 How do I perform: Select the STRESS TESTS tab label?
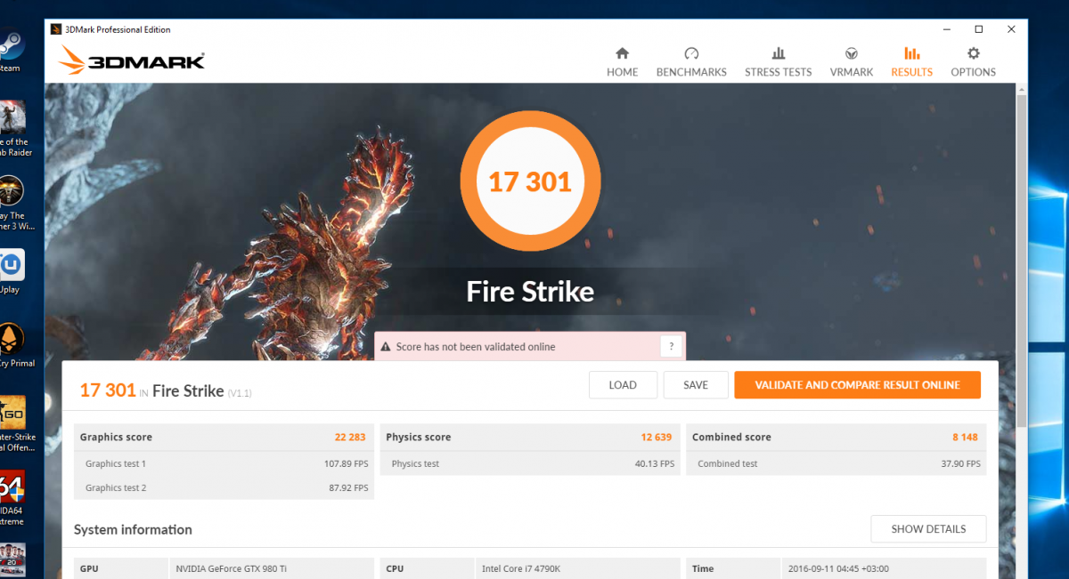[779, 72]
